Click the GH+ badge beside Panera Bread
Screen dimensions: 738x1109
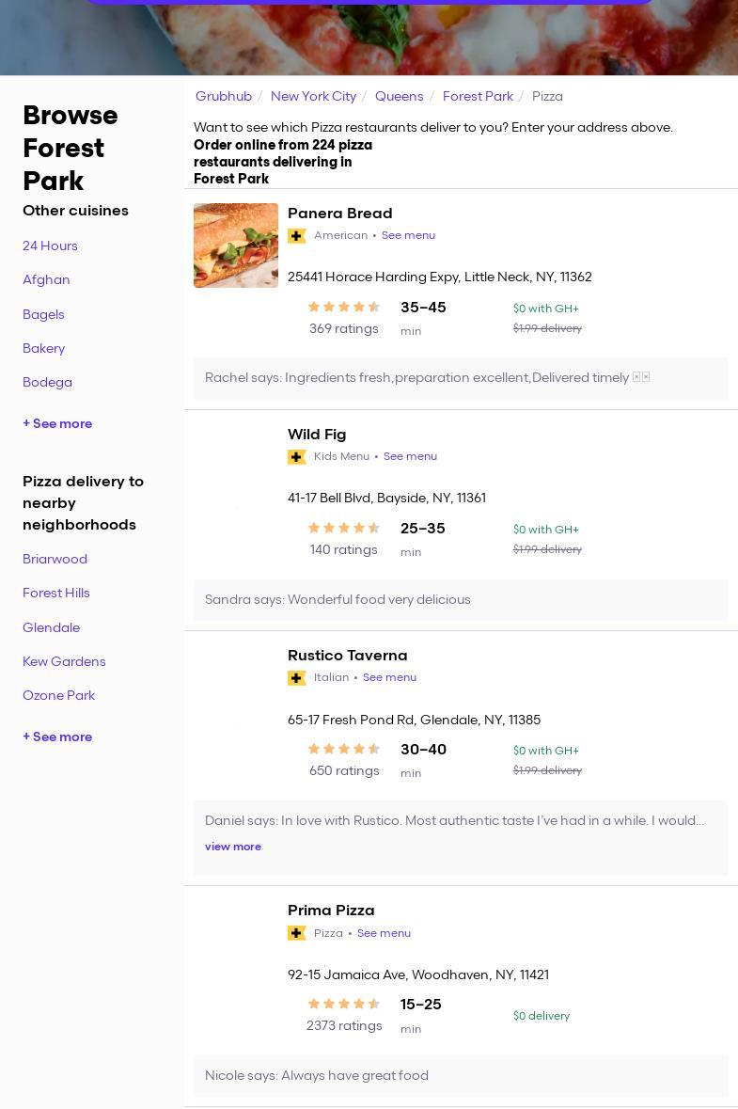coord(297,236)
